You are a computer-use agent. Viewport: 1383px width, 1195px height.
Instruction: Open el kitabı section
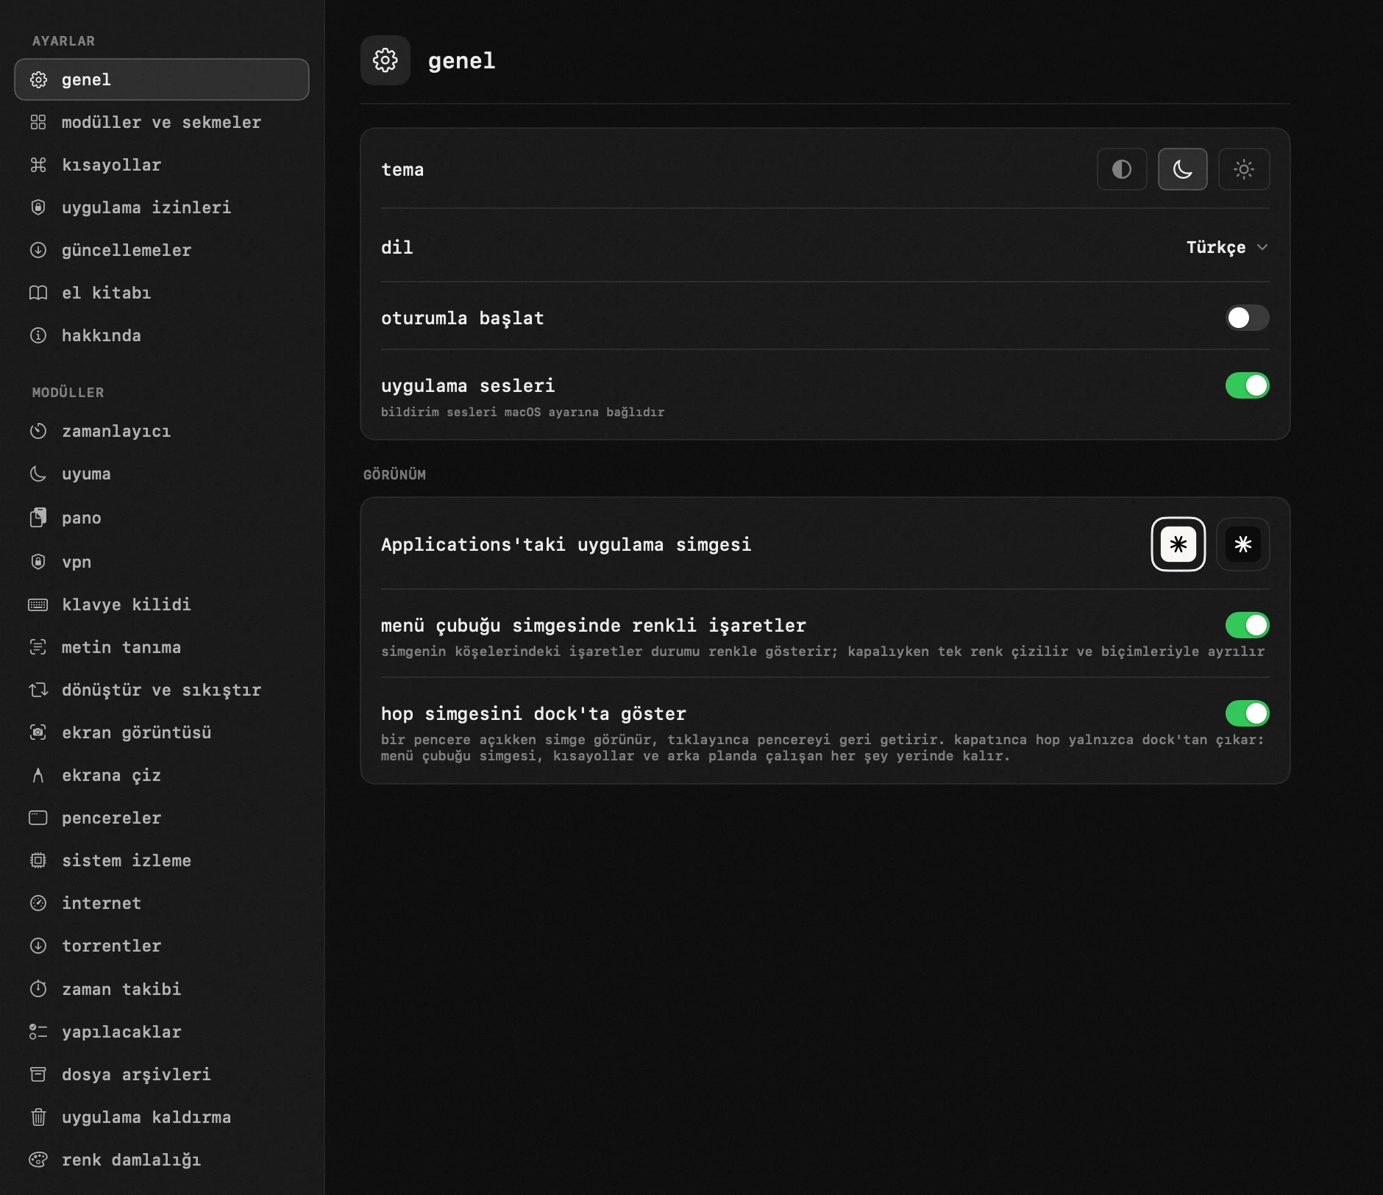pos(162,293)
